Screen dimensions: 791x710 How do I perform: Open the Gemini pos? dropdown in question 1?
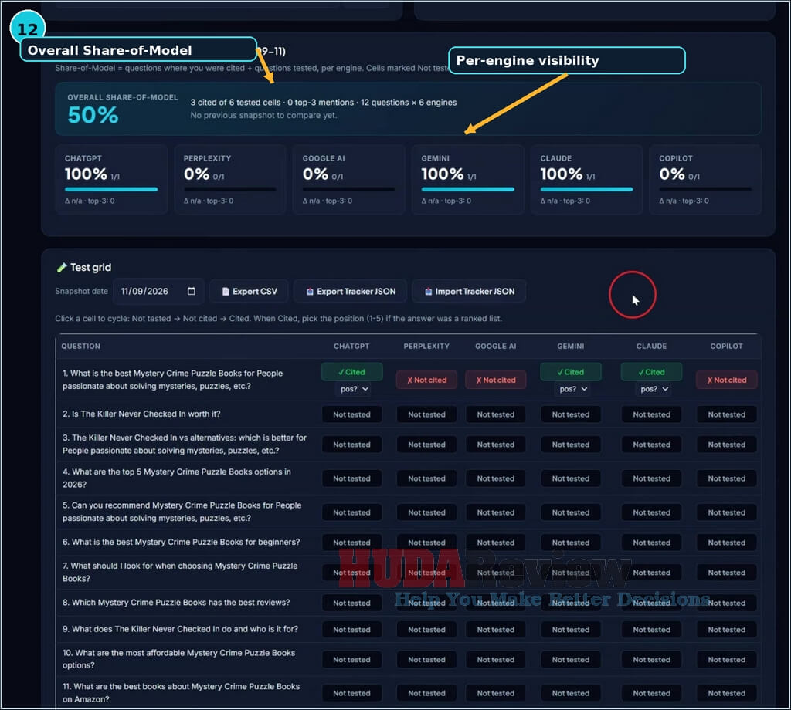coord(573,389)
